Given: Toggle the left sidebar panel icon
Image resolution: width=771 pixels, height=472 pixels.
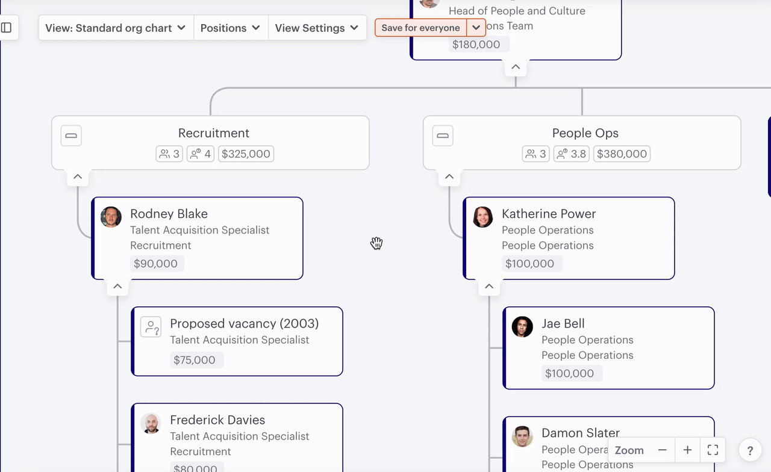Looking at the screenshot, I should [7, 28].
